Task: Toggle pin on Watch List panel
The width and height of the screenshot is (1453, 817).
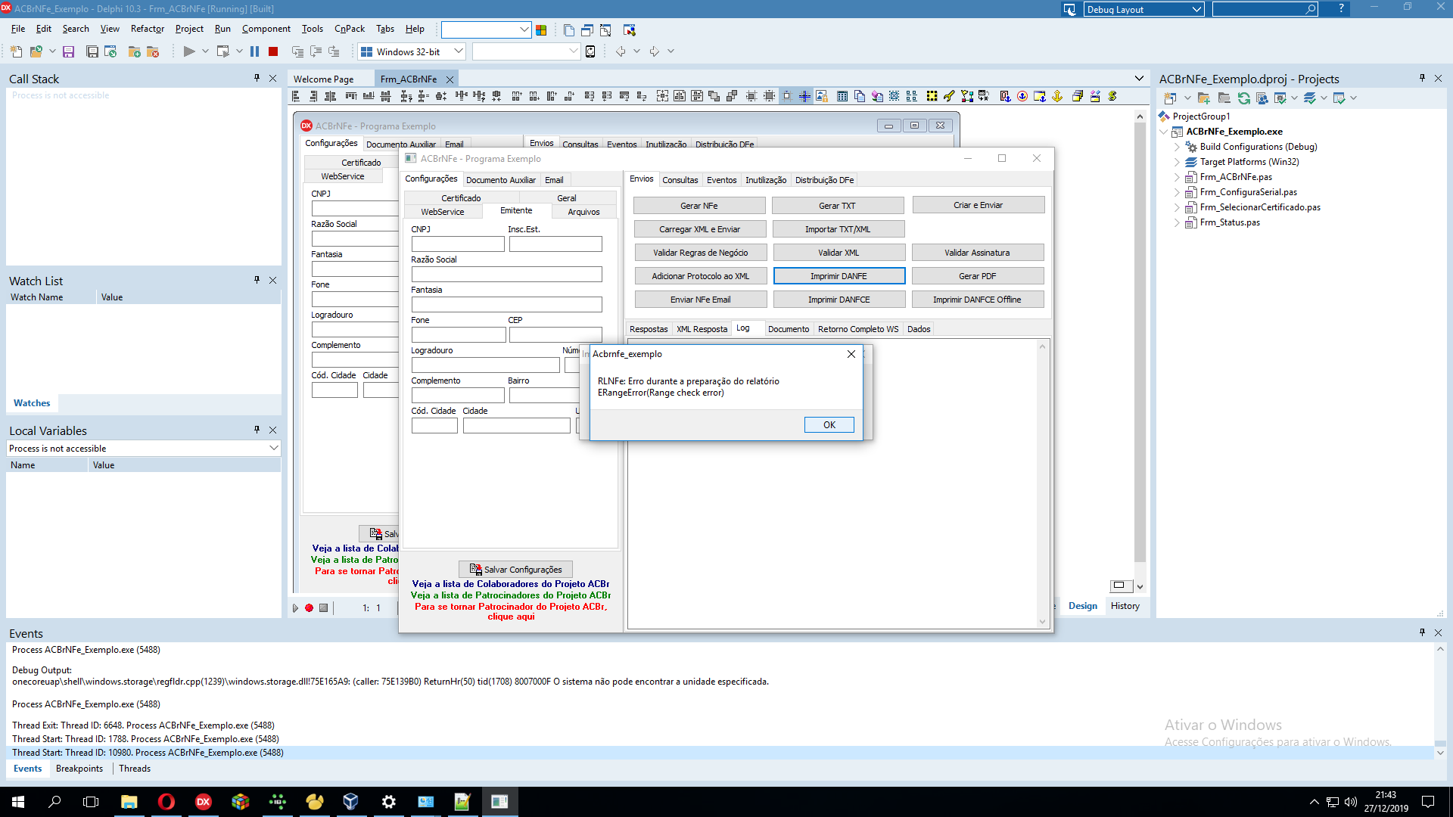Action: [x=257, y=280]
